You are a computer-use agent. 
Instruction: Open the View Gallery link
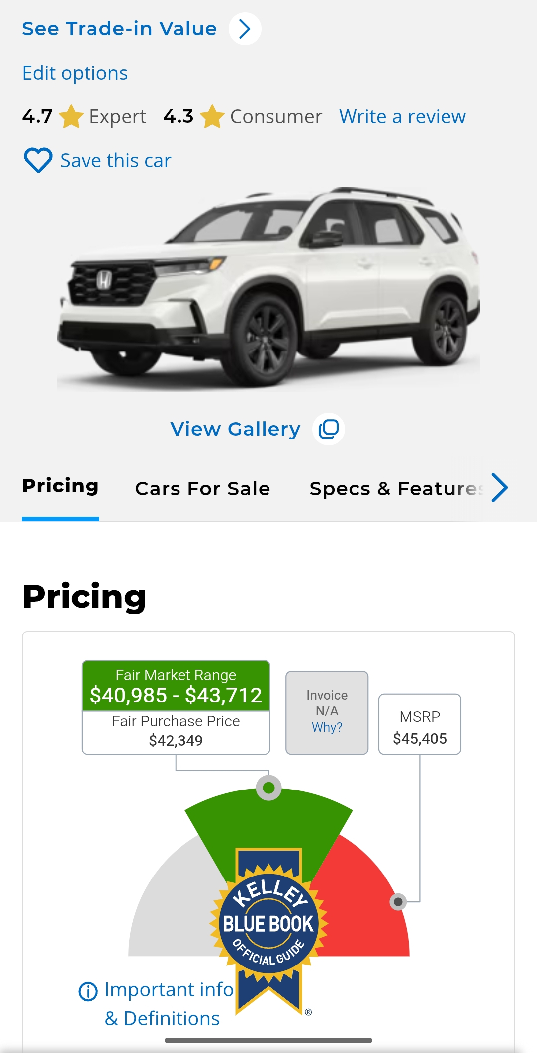click(x=235, y=429)
